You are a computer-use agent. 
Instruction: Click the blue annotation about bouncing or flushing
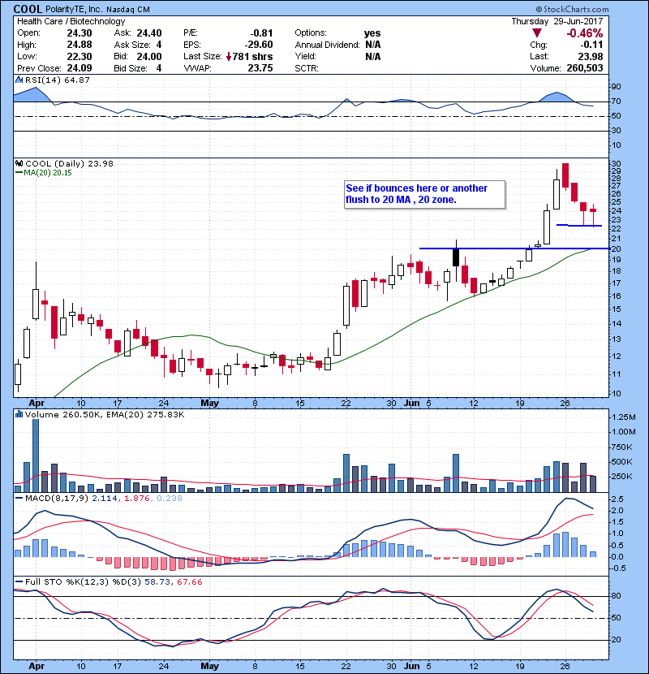coord(424,194)
